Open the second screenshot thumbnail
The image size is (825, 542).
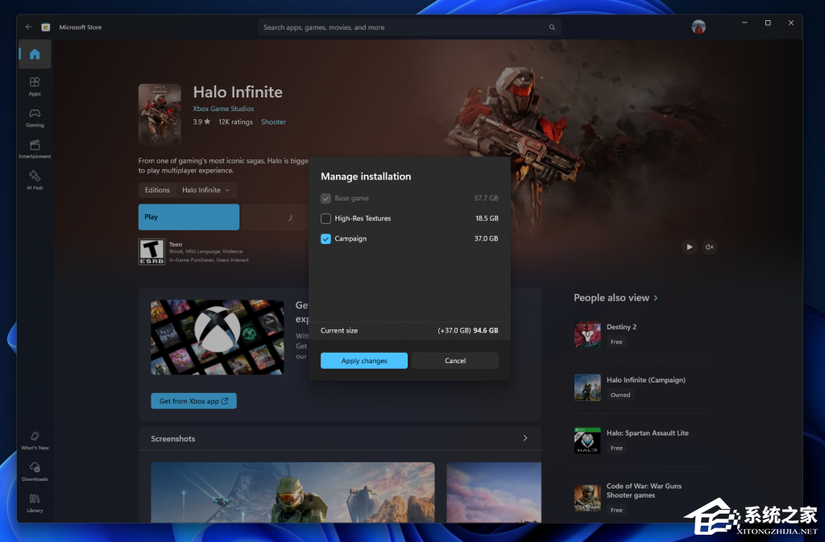[x=494, y=493]
